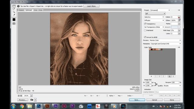Click the Height input field
The image size is (194, 109).
coord(148,85)
